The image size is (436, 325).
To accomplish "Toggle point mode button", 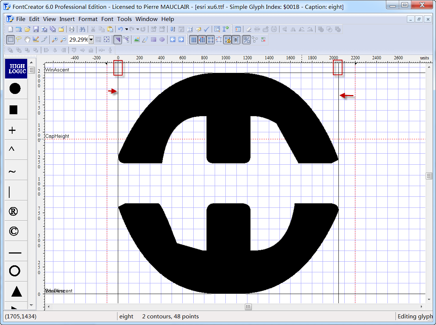I will point(126,39).
